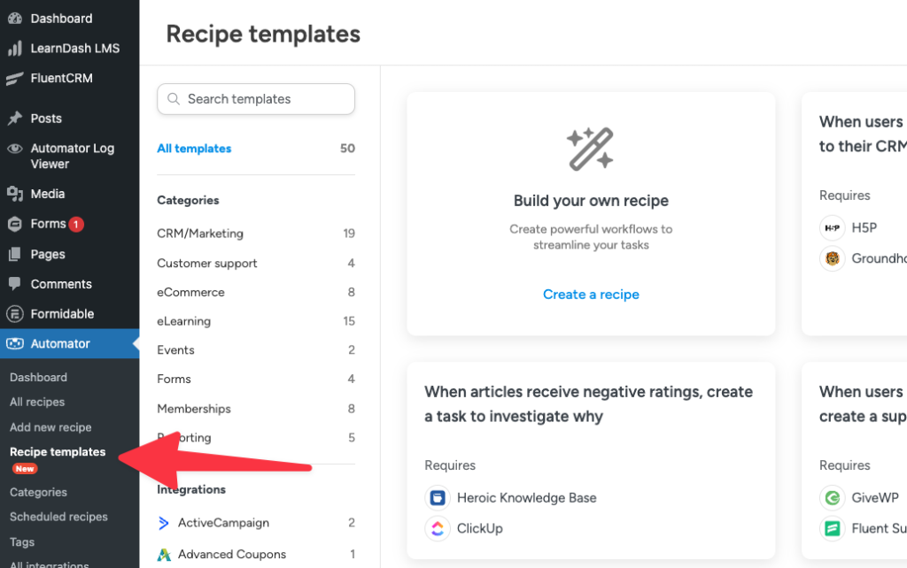Click the ActiveCampaign integration icon
Viewport: 907px width, 568px height.
click(x=164, y=523)
